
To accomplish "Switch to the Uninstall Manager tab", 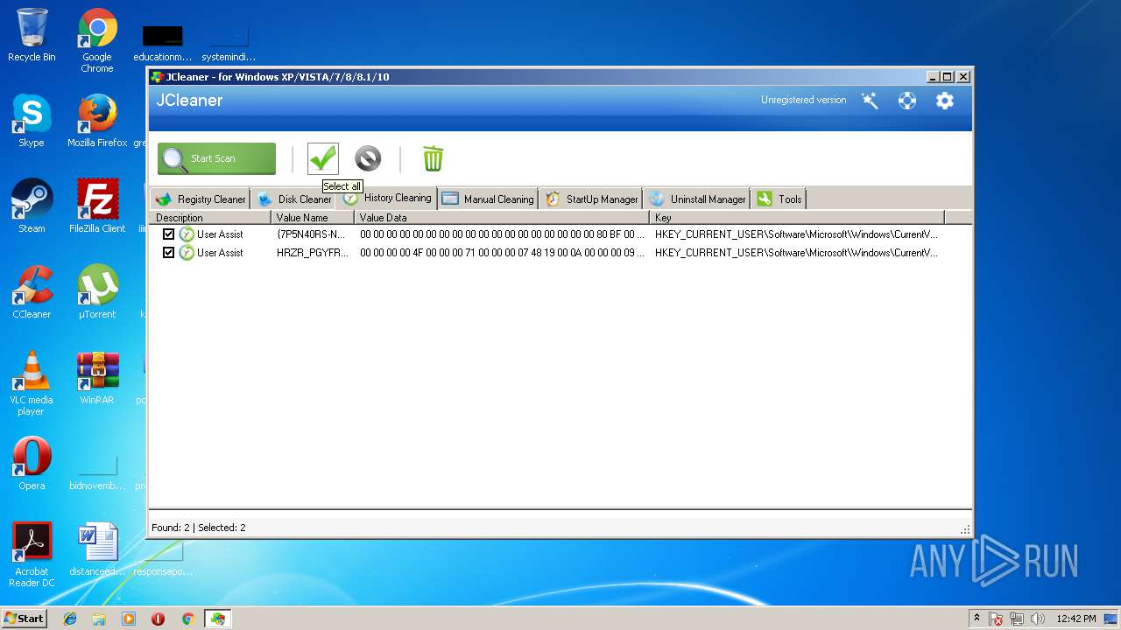I will pos(697,199).
